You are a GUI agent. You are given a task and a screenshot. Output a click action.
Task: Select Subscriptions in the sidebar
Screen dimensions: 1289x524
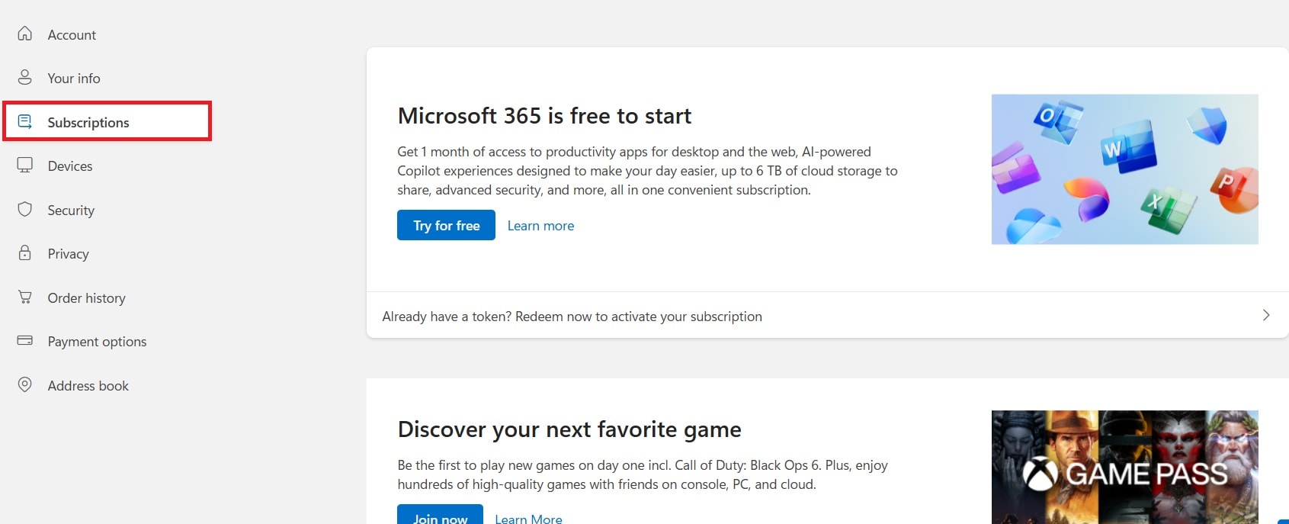click(x=107, y=122)
